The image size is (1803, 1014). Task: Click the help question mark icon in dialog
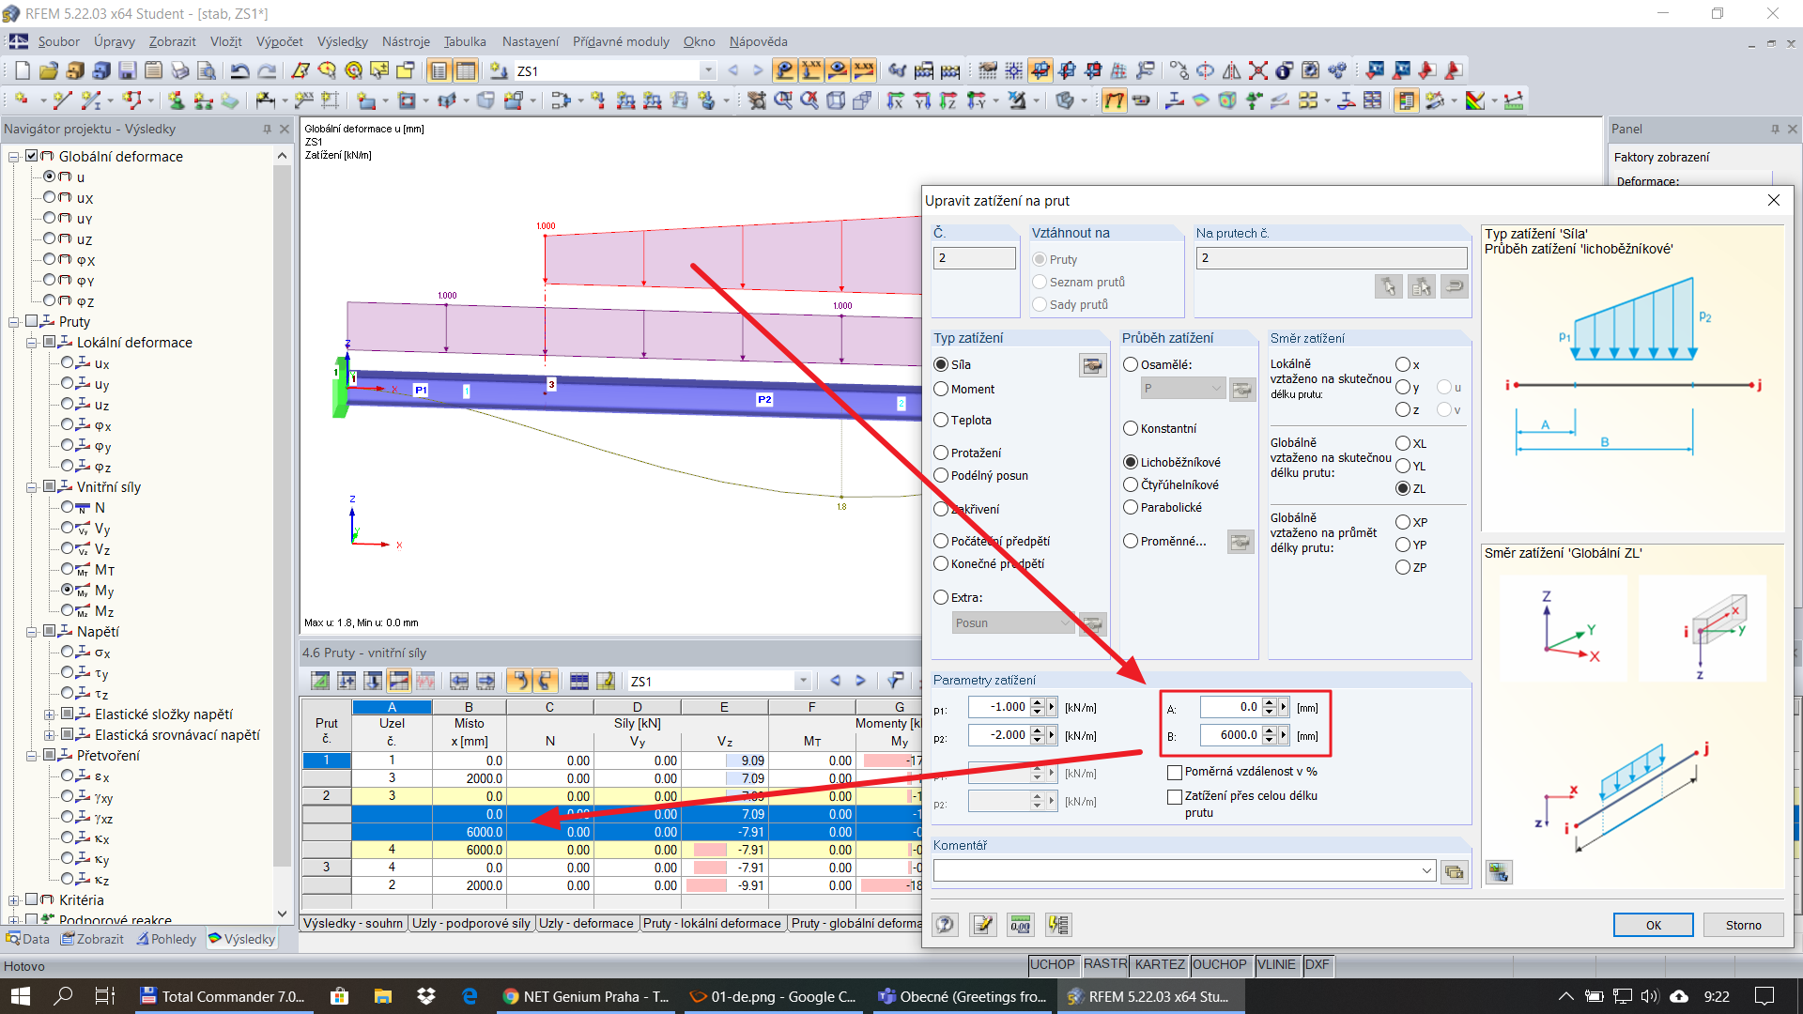tap(946, 925)
